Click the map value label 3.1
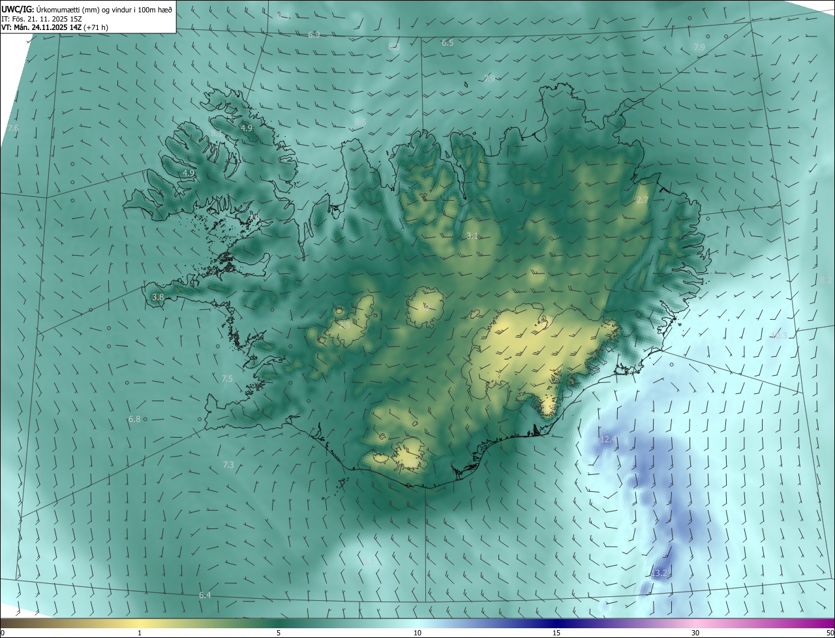This screenshot has width=835, height=638. [x=473, y=235]
